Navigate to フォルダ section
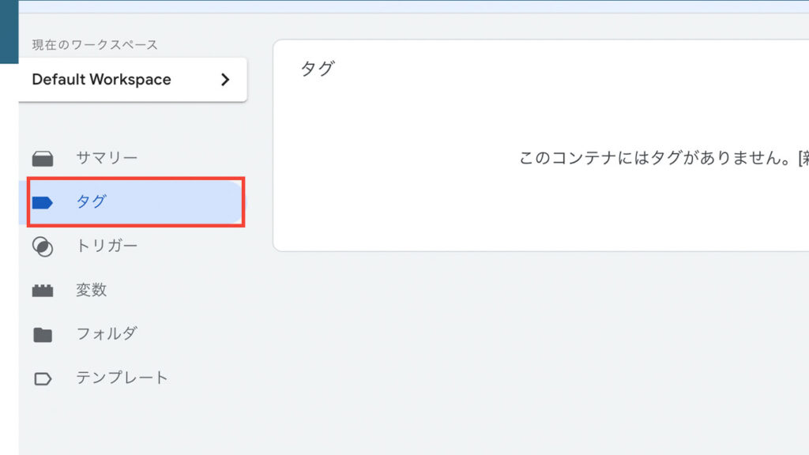809x455 pixels. tap(107, 333)
